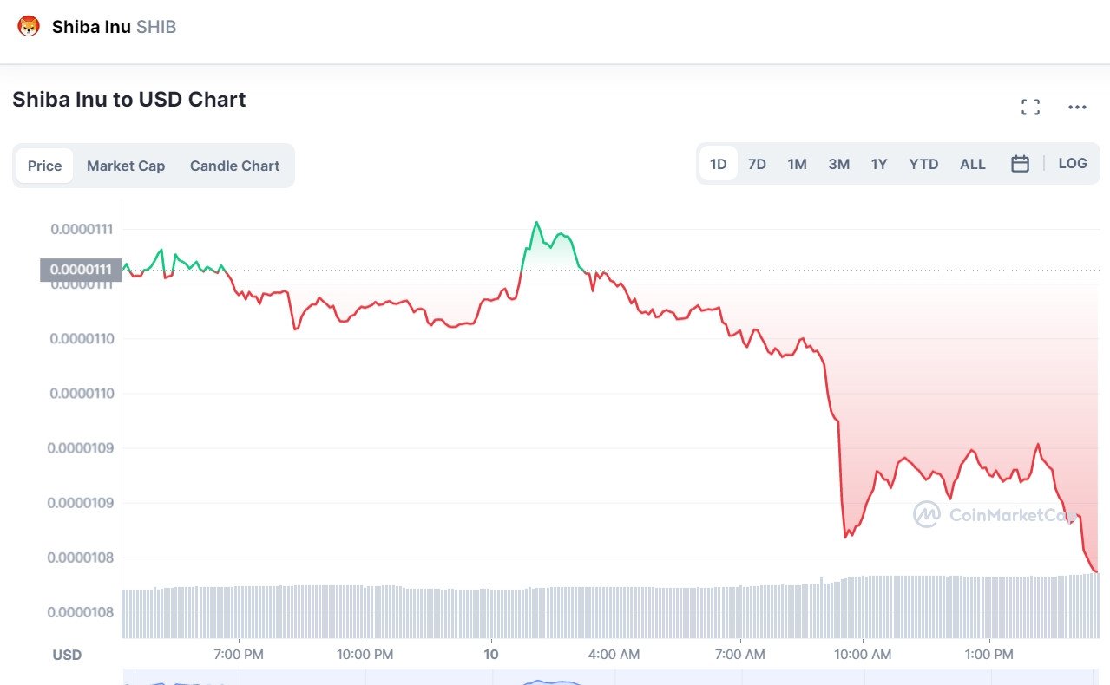Image resolution: width=1110 pixels, height=685 pixels.
Task: Switch to the Price tab
Action: [x=44, y=166]
